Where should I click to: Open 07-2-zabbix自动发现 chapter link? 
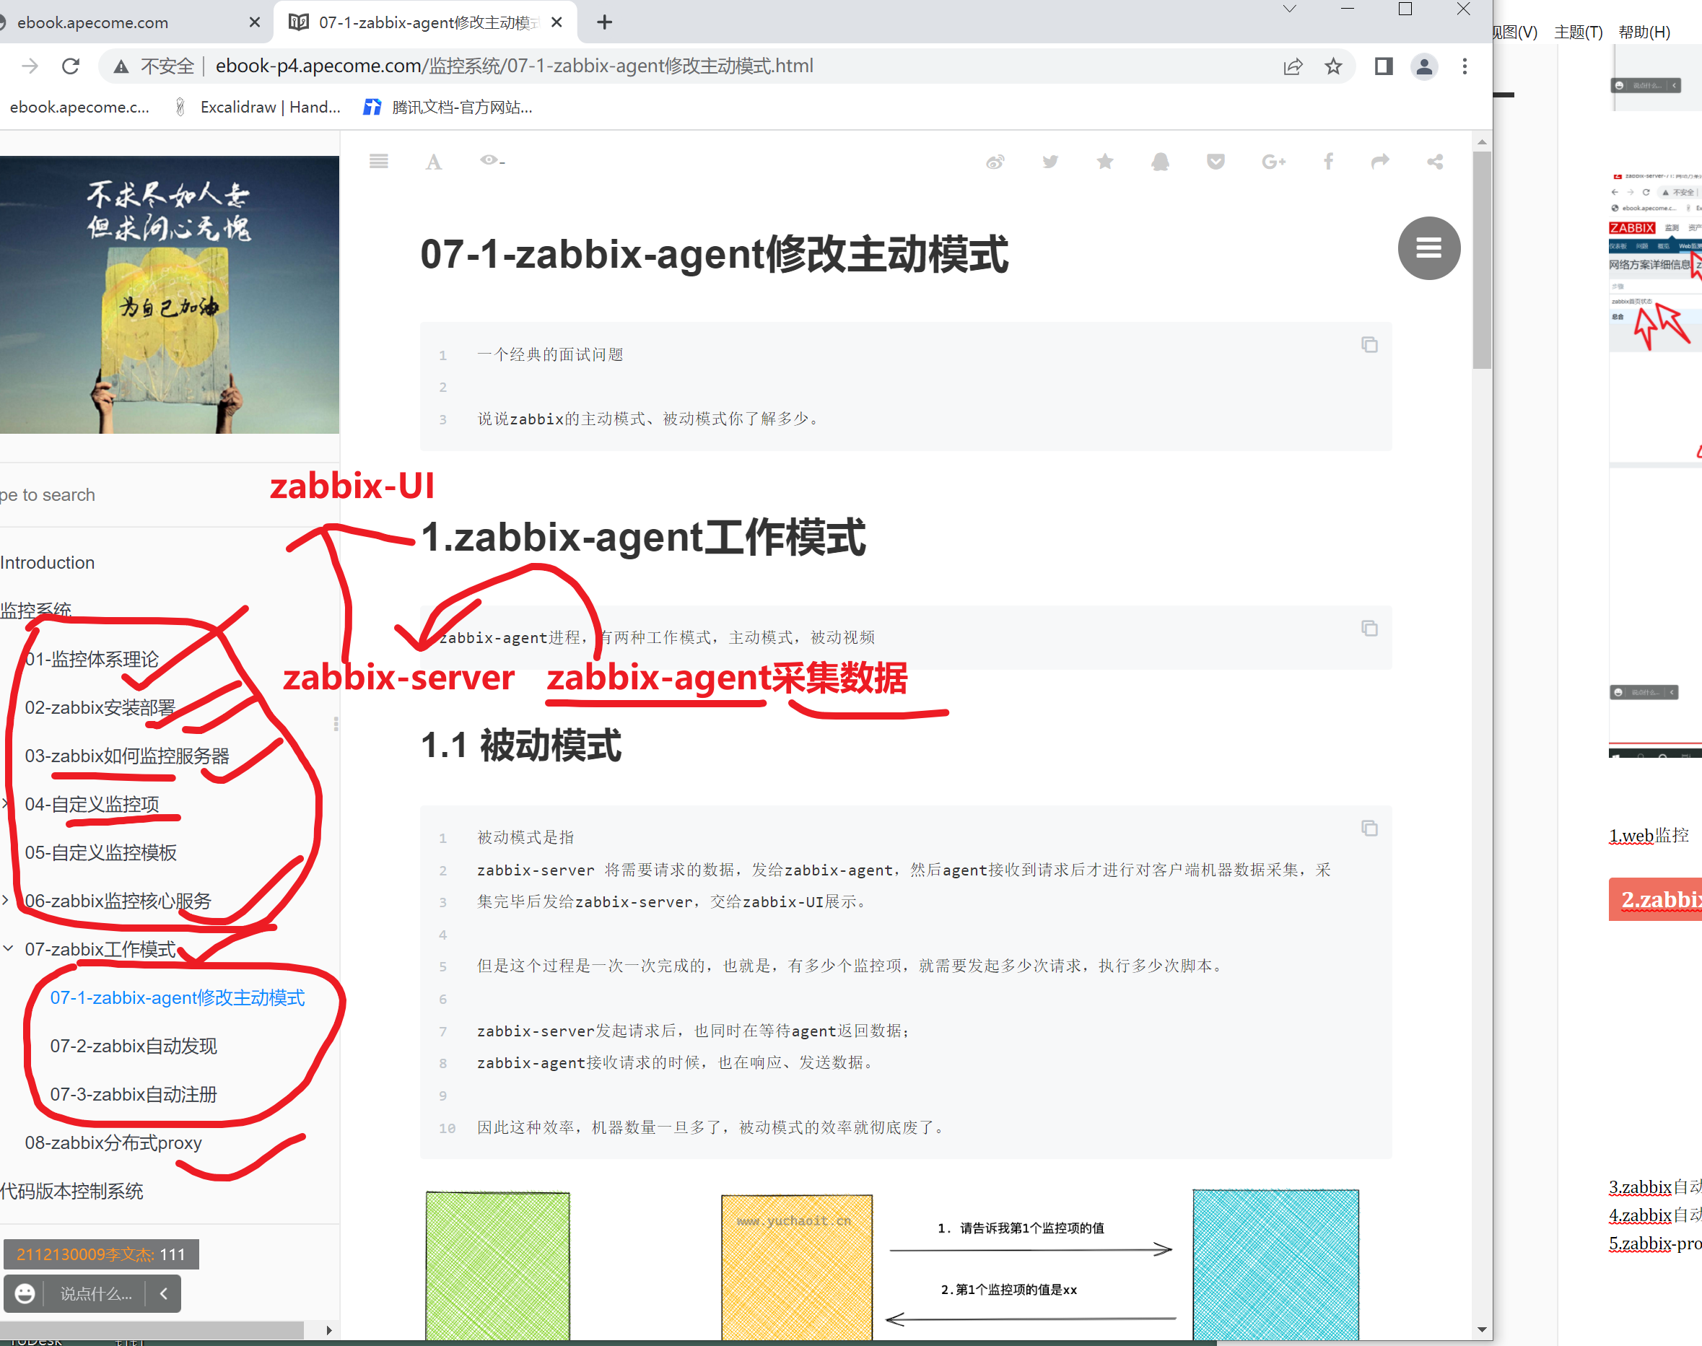(133, 1046)
